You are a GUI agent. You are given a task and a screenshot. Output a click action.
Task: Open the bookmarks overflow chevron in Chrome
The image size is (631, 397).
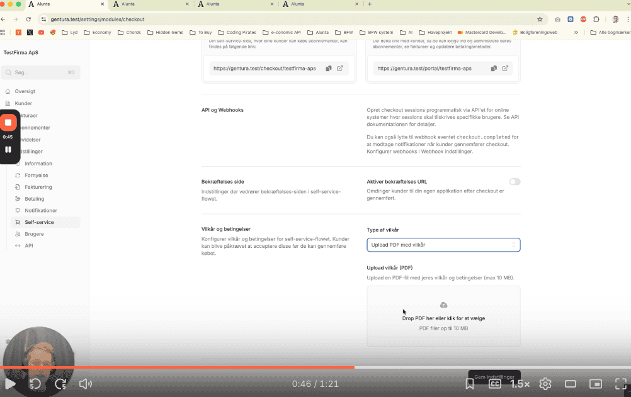tap(576, 31)
